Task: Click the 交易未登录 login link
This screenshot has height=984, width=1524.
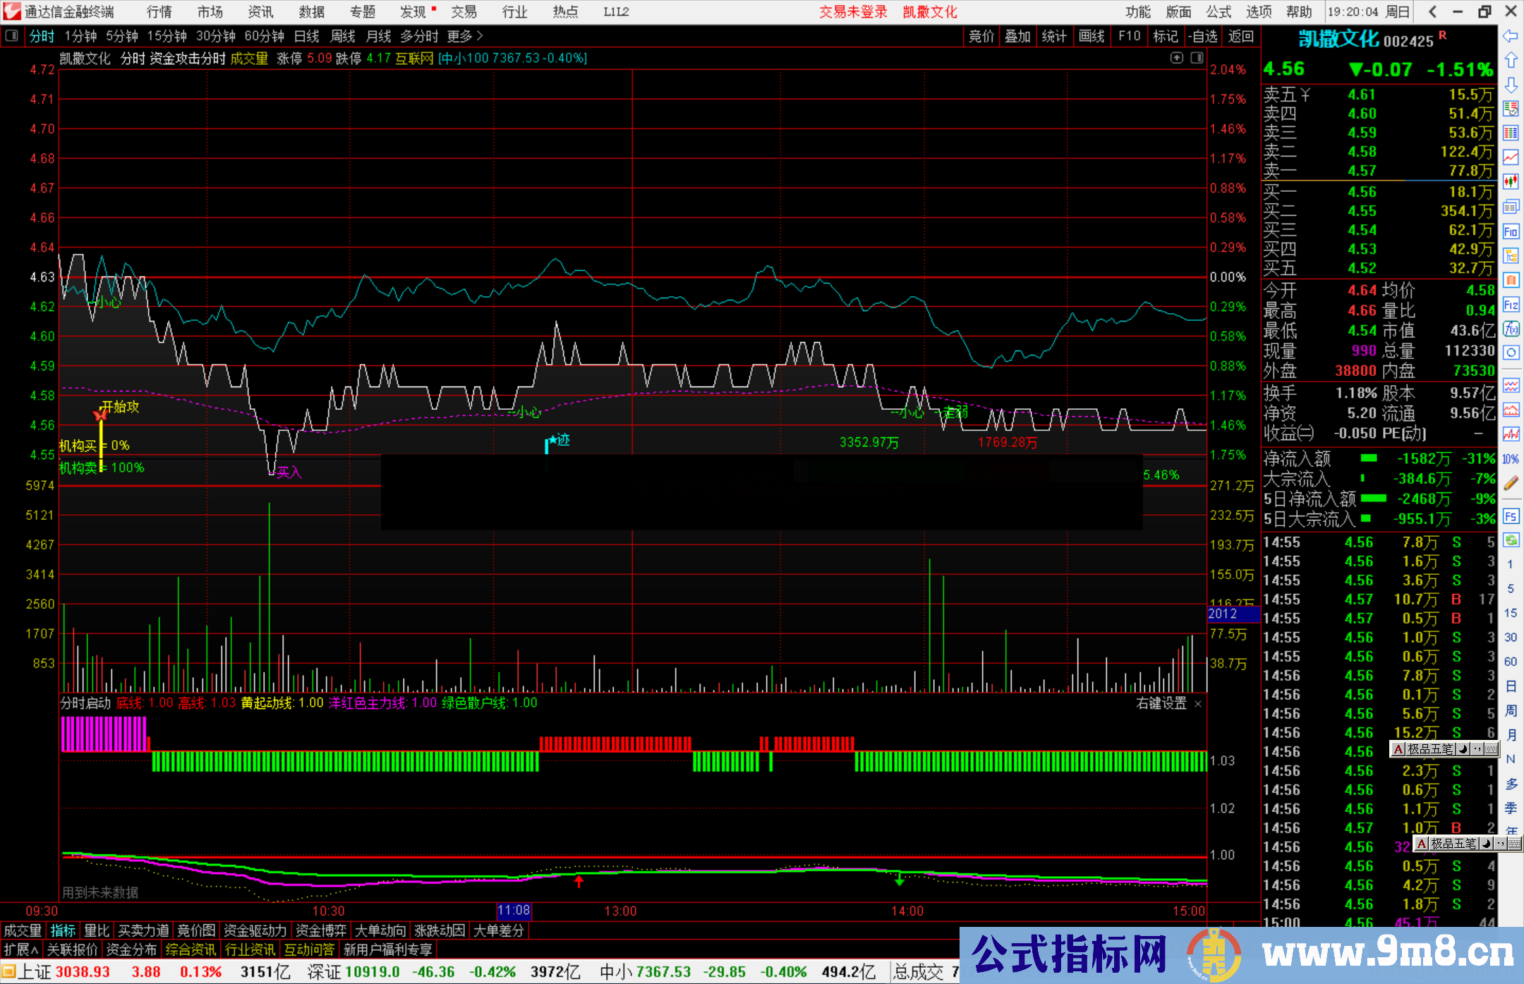Action: pyautogui.click(x=852, y=11)
